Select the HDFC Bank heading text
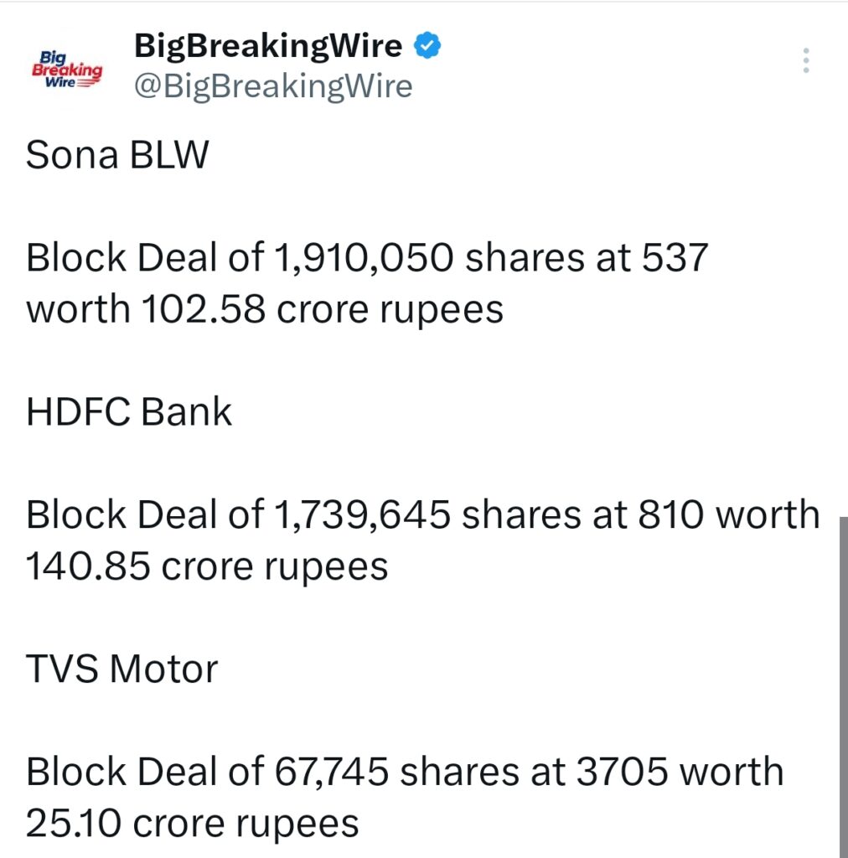The image size is (848, 858). [129, 411]
